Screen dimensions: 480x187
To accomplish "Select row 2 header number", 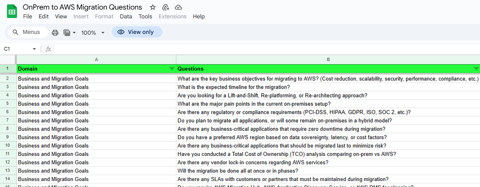I will (x=8, y=79).
